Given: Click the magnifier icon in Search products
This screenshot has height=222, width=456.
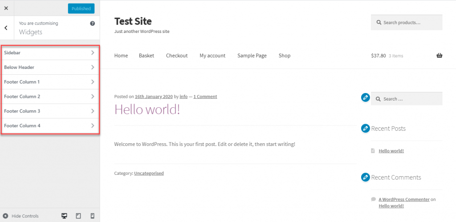Looking at the screenshot, I should coord(379,22).
